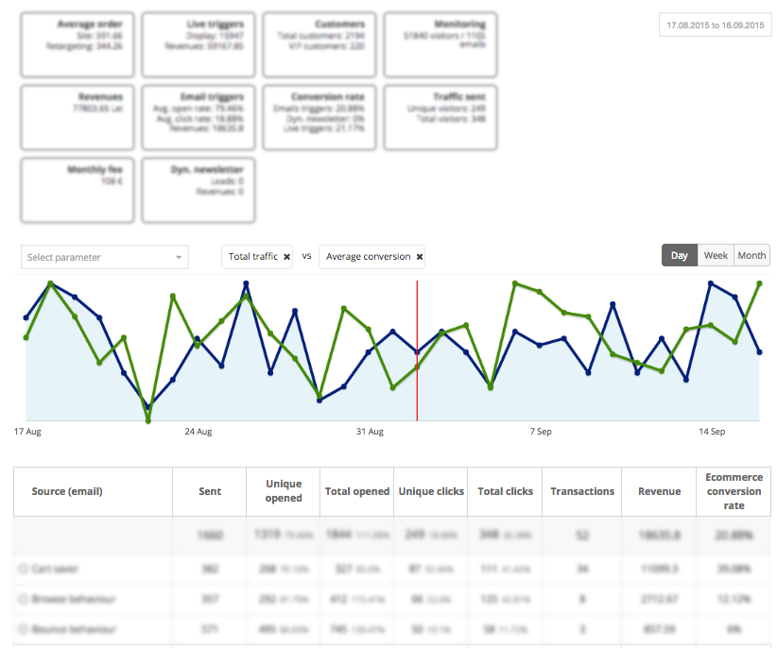Image resolution: width=777 pixels, height=648 pixels.
Task: Open the Monitoring summary card
Action: [440, 45]
